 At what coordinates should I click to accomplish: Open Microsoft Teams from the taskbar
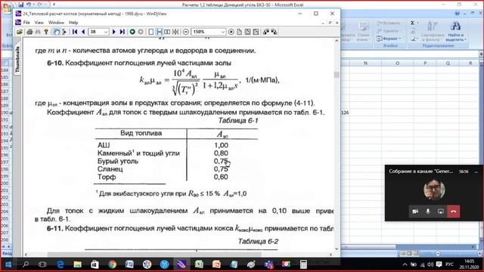[268, 264]
